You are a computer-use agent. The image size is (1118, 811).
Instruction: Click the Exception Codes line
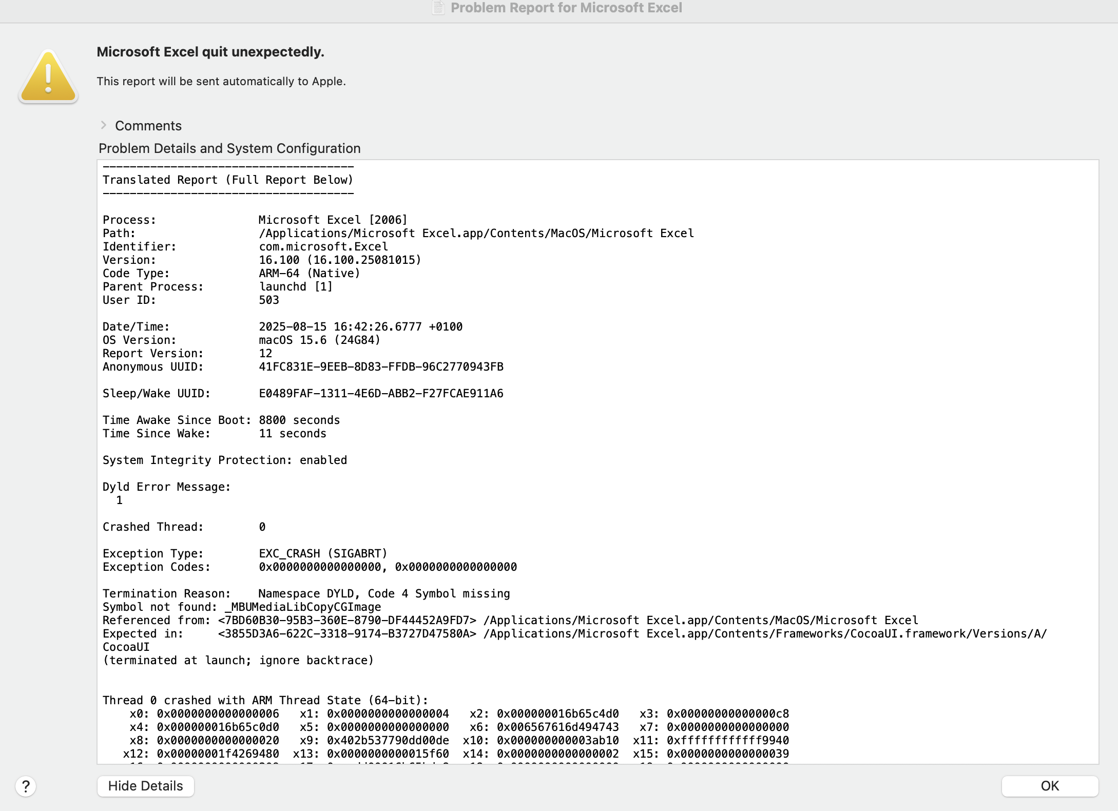310,567
